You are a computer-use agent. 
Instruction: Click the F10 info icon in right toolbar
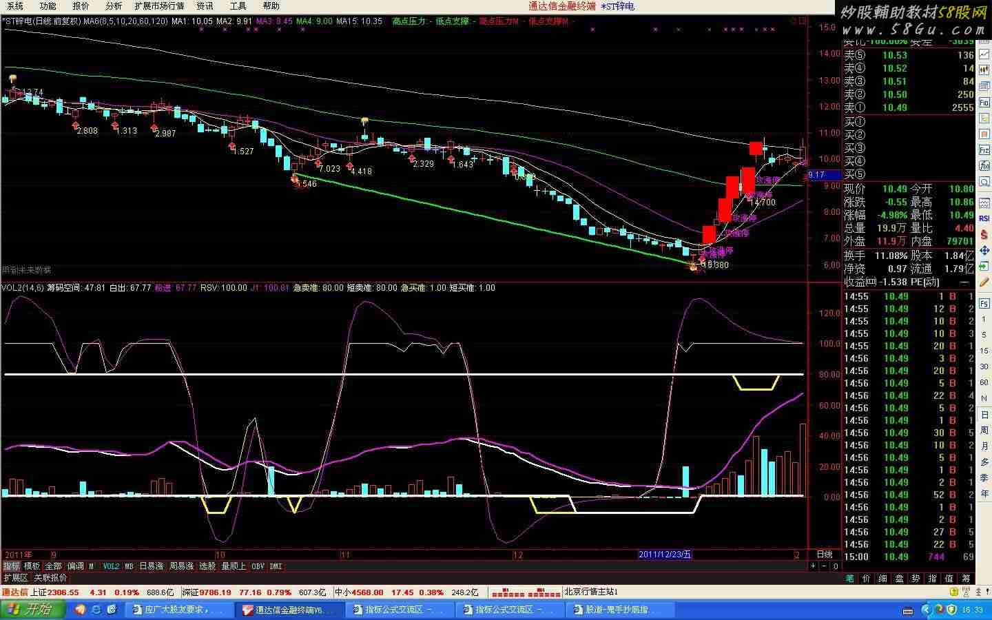tap(984, 102)
